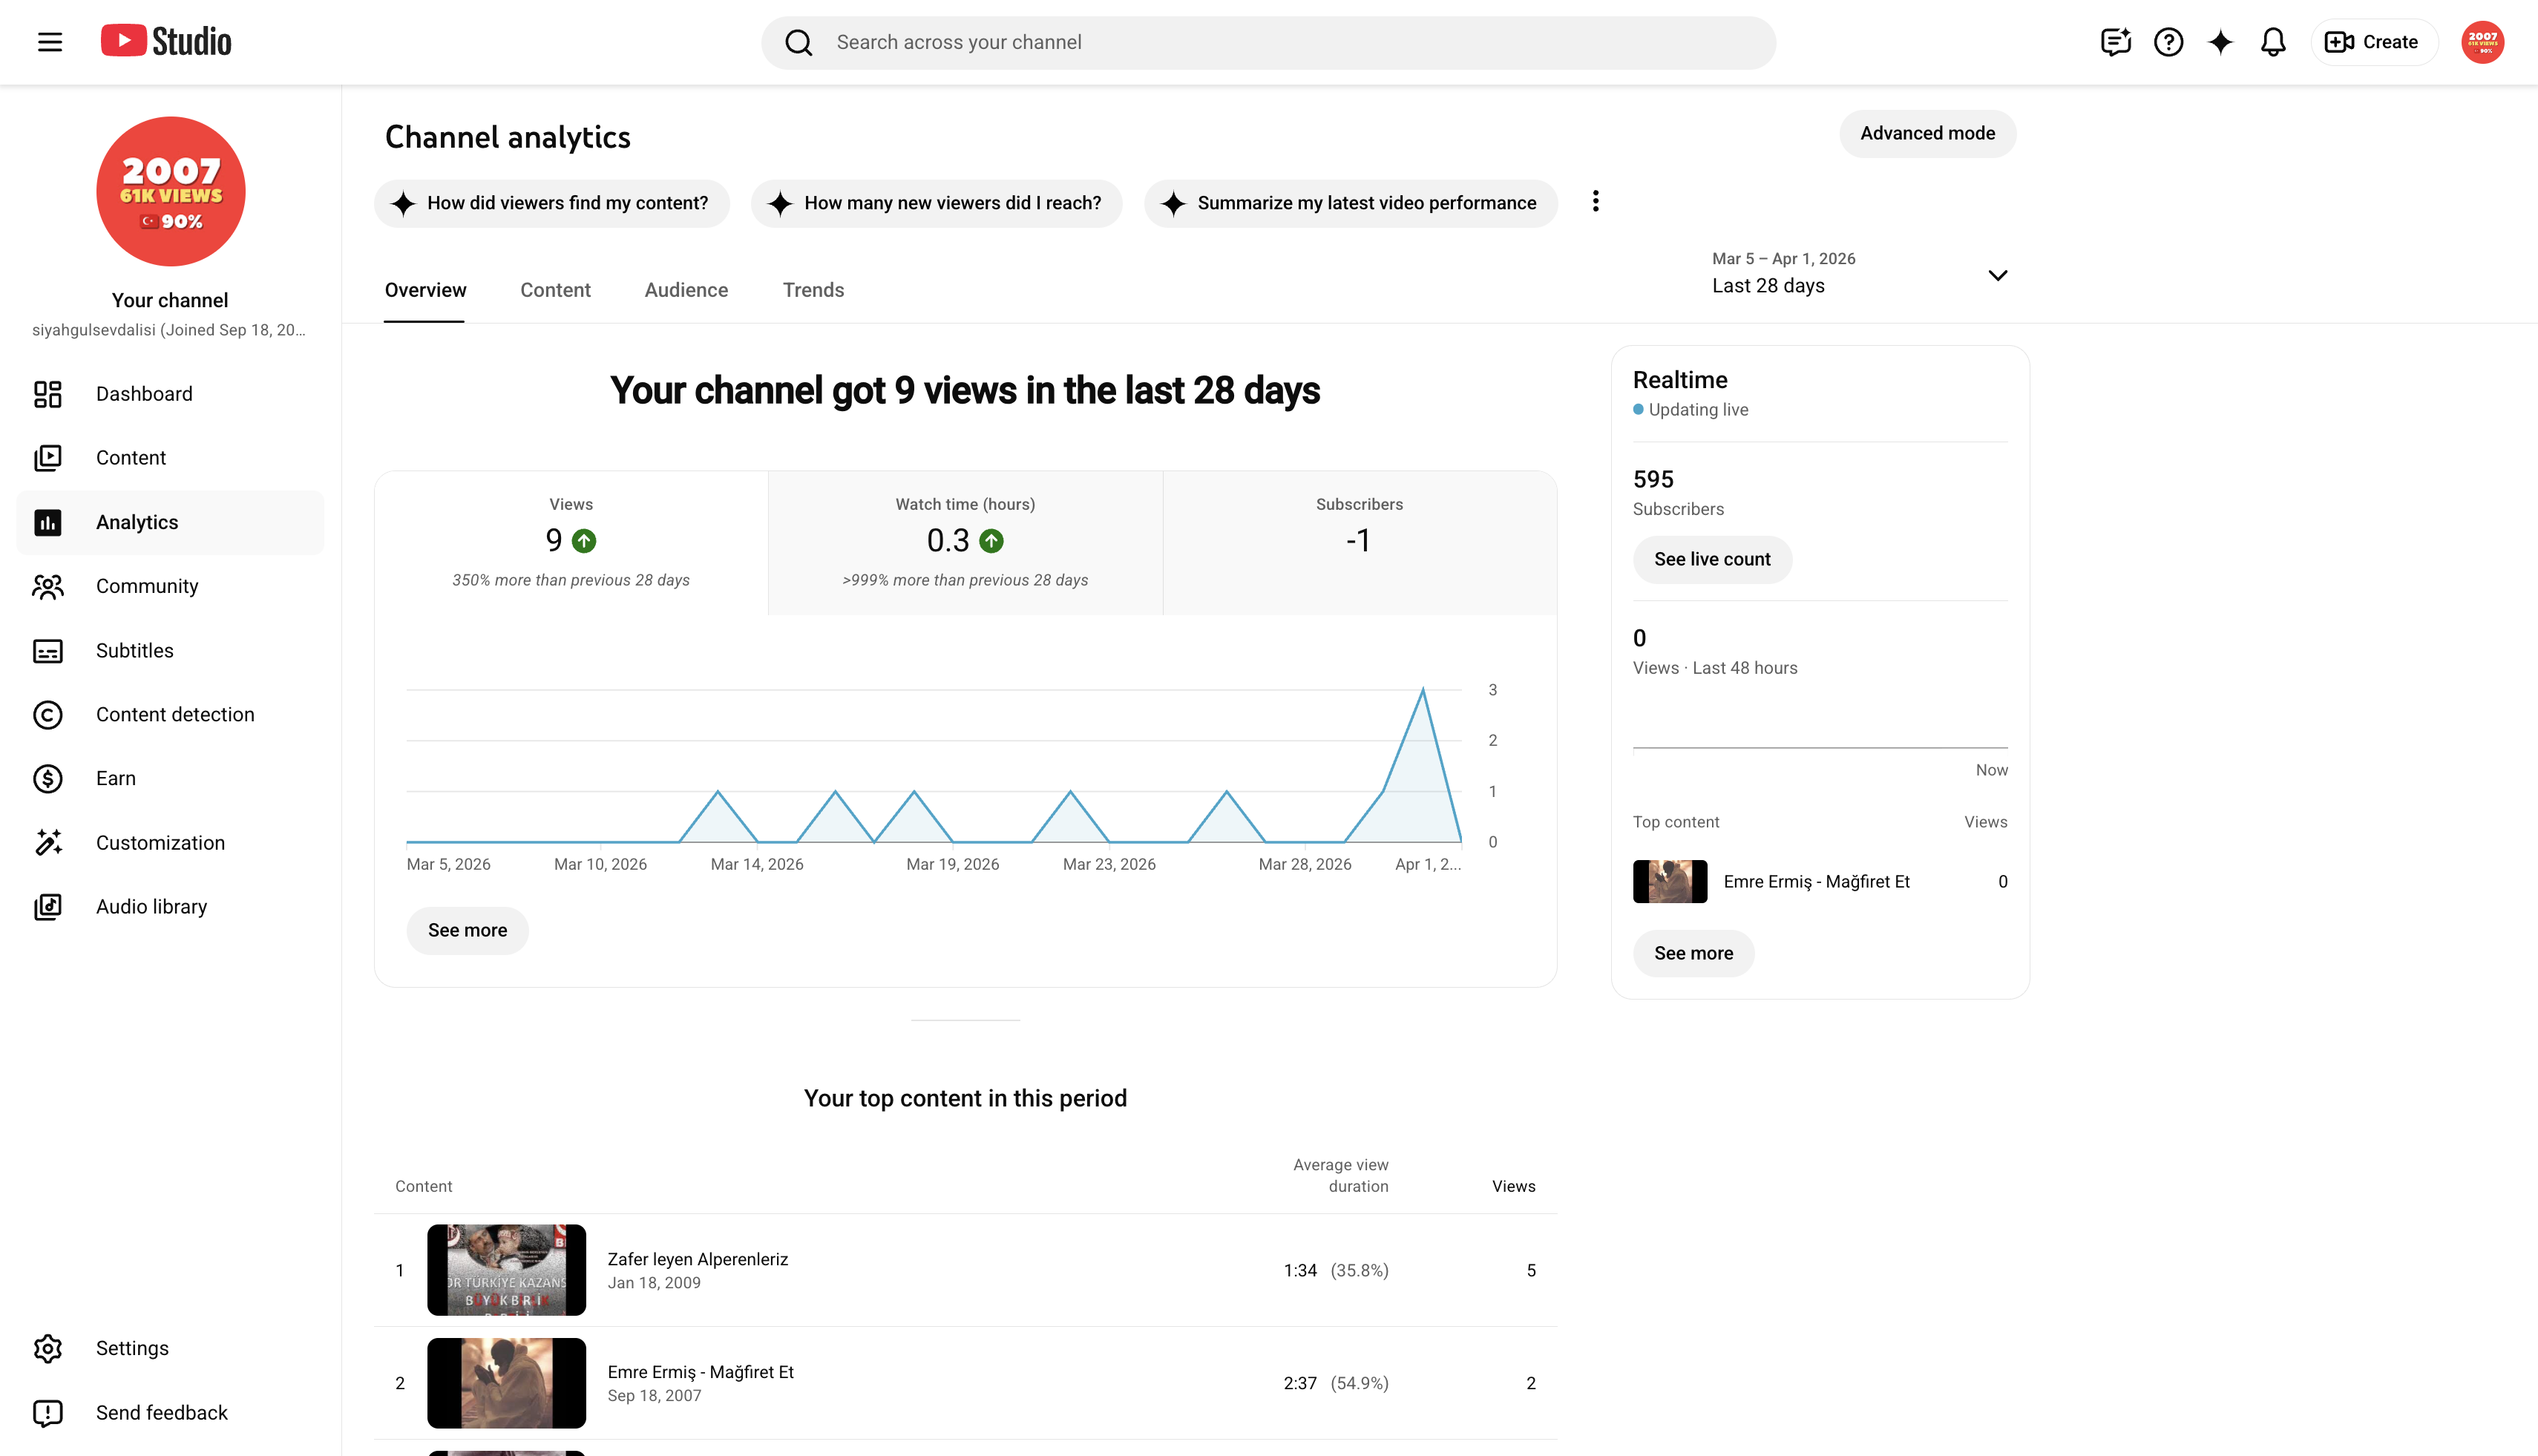Image resolution: width=2538 pixels, height=1456 pixels.
Task: Click the 'Mar 14, 2026' chart axis label
Action: pyautogui.click(x=757, y=865)
